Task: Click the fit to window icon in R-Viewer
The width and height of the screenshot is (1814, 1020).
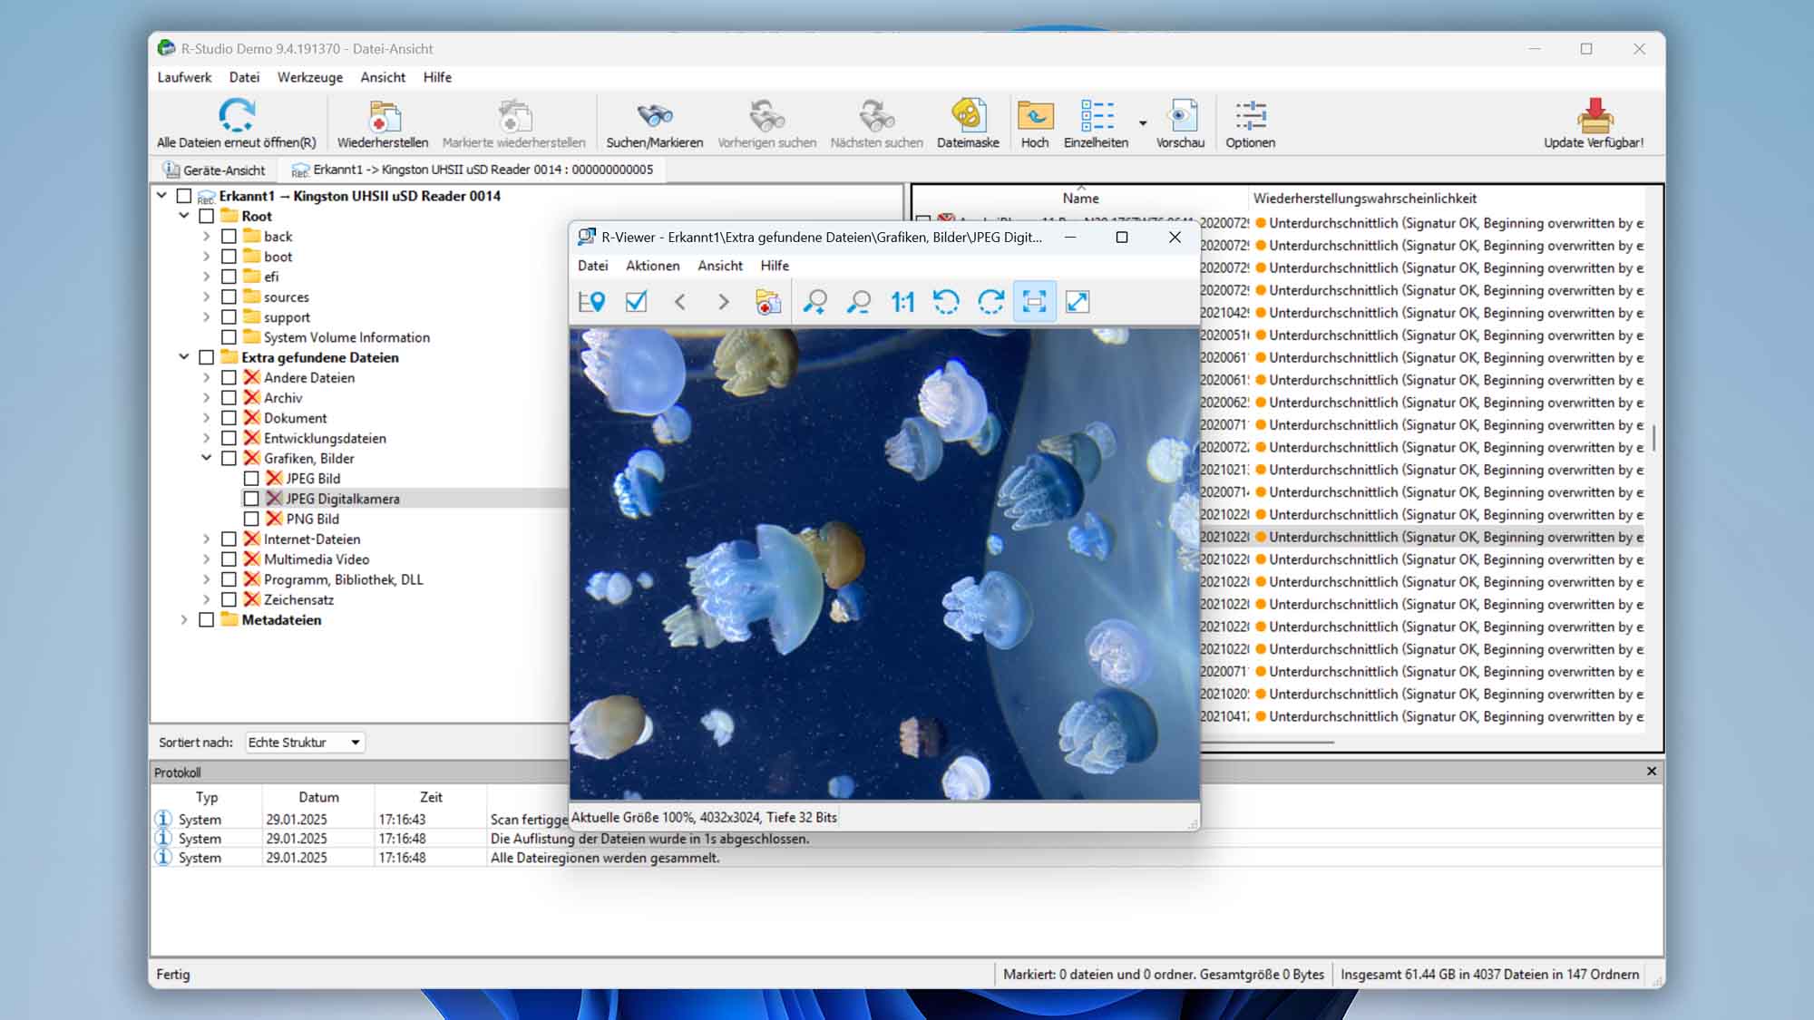Action: coord(1034,301)
